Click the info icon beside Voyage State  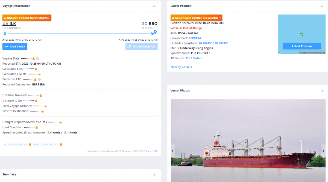pyautogui.click(x=38, y=58)
